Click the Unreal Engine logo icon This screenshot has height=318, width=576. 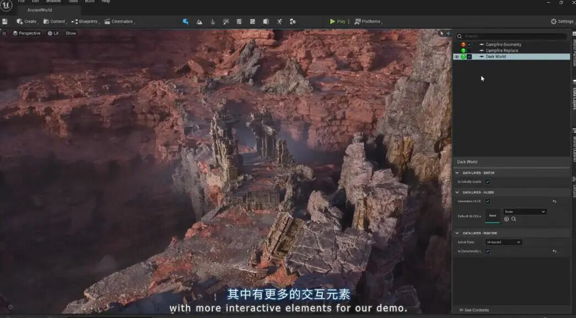coord(7,6)
